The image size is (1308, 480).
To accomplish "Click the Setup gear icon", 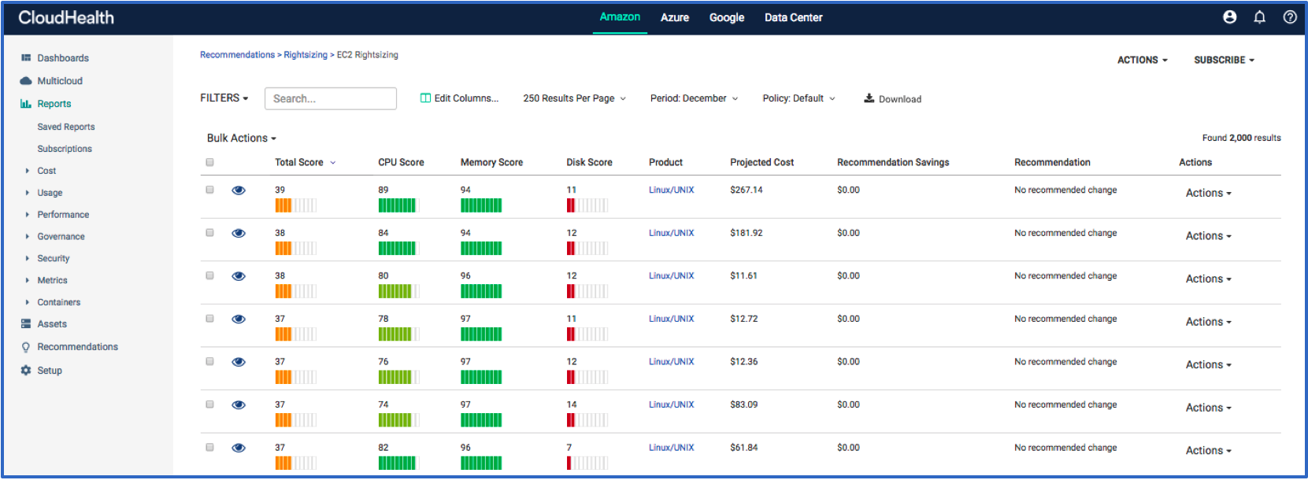I will 26,371.
